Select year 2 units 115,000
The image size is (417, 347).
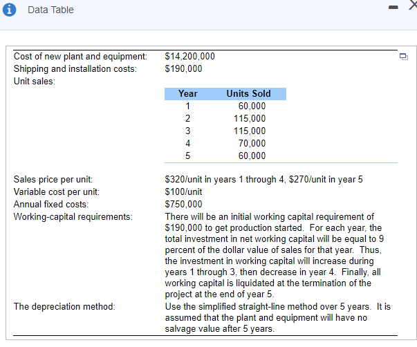(x=250, y=119)
